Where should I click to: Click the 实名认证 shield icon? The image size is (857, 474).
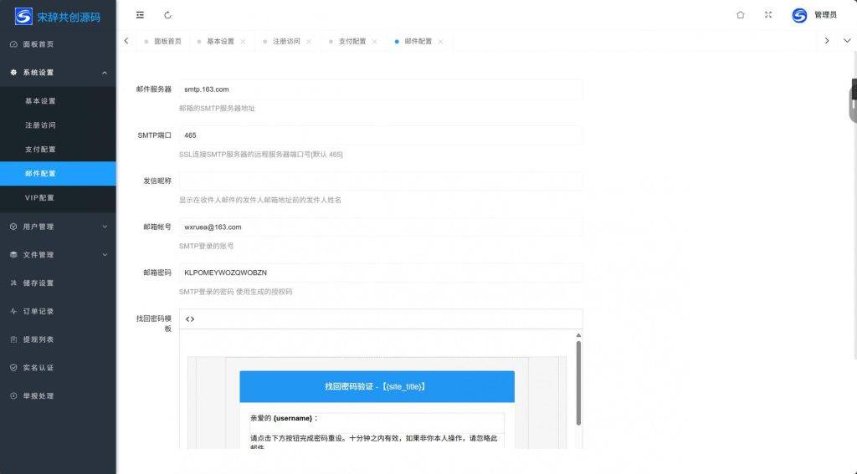coord(13,368)
